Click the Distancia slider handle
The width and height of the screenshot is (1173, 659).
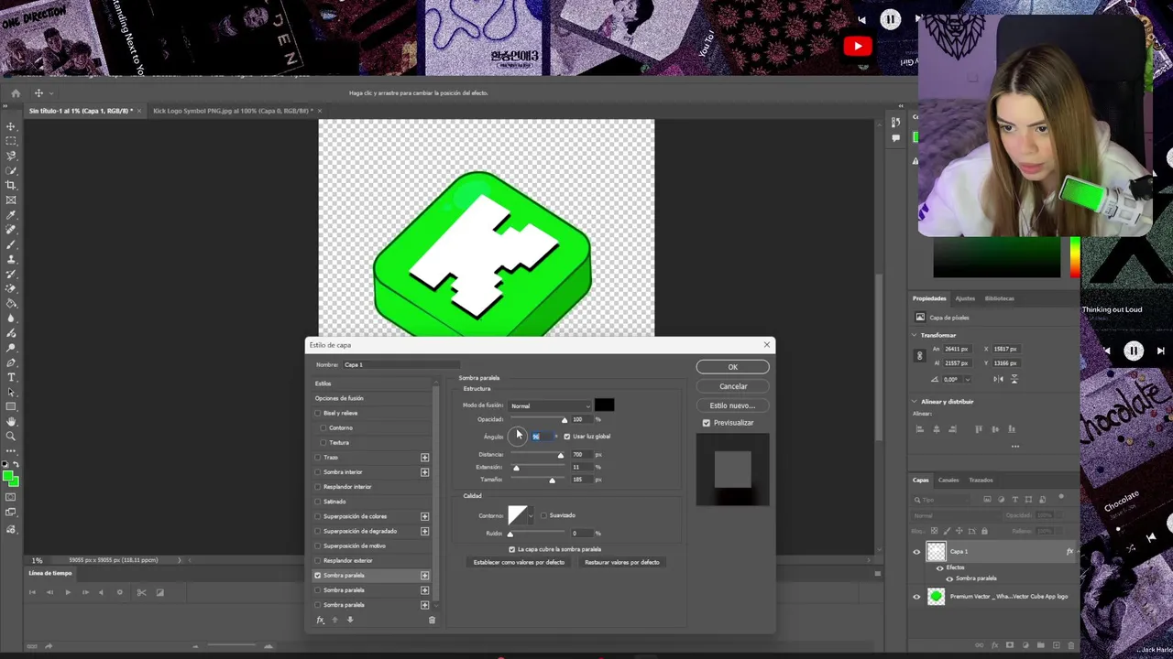pyautogui.click(x=561, y=456)
